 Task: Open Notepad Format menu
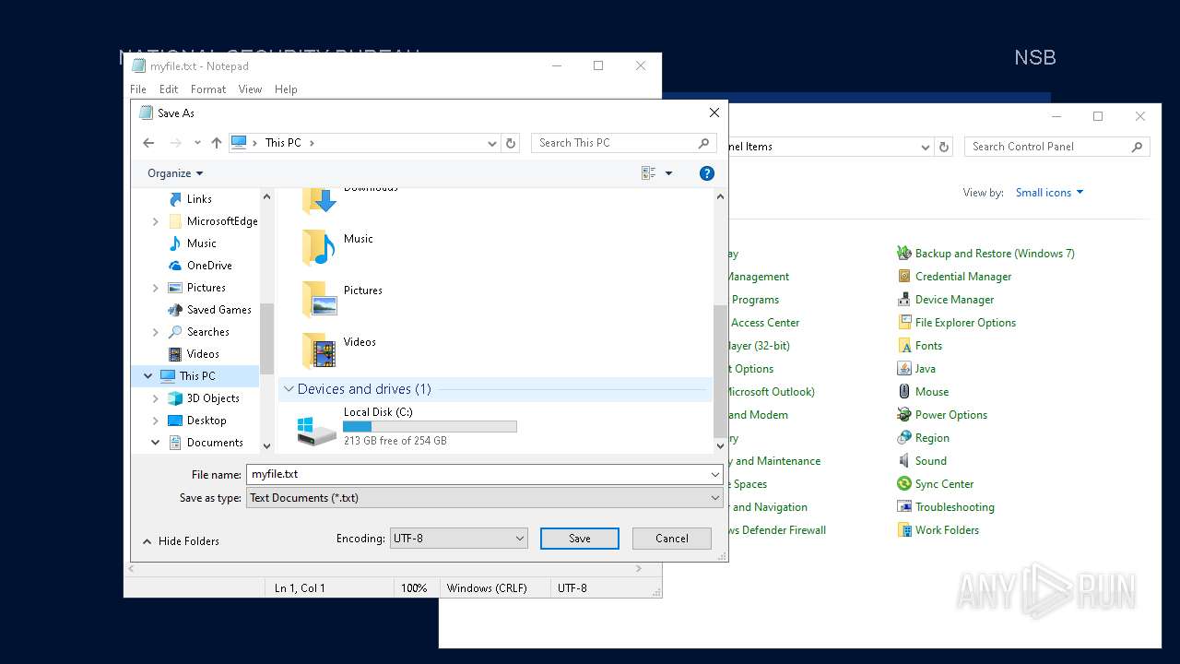tap(208, 89)
